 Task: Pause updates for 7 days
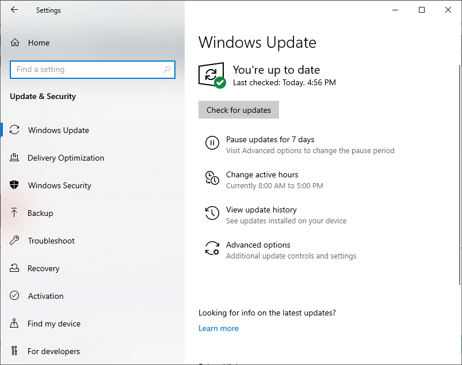(270, 139)
